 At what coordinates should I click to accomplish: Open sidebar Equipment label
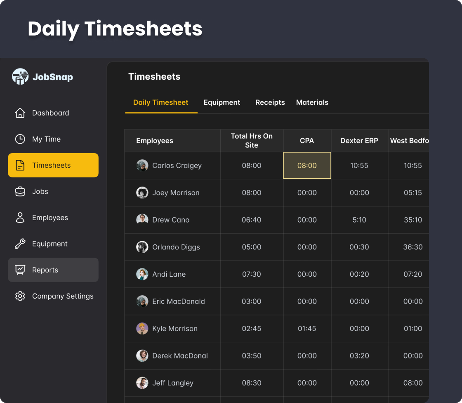[x=50, y=244]
